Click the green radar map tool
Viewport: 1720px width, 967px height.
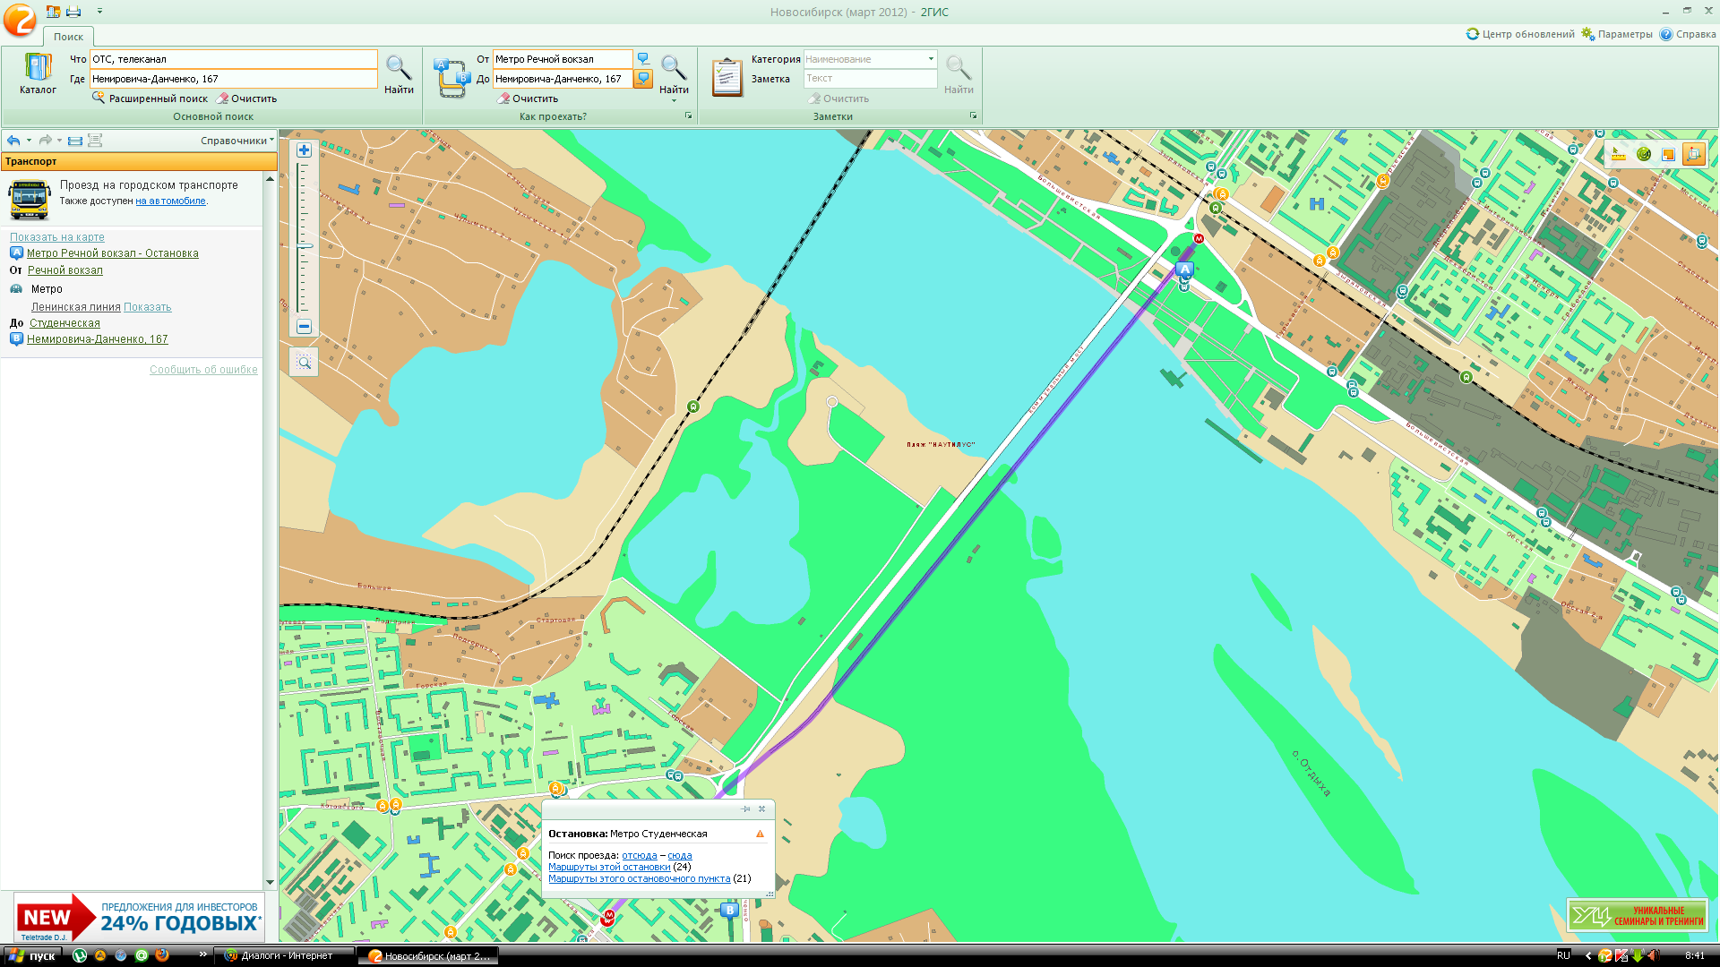point(1643,154)
